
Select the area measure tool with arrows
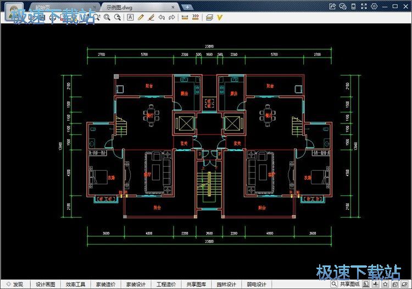(195, 18)
